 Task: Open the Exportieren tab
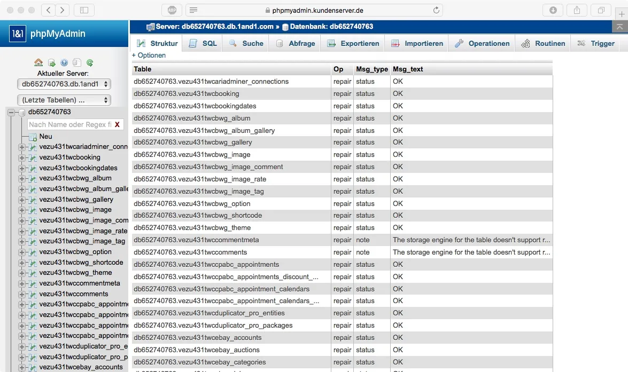click(x=353, y=43)
